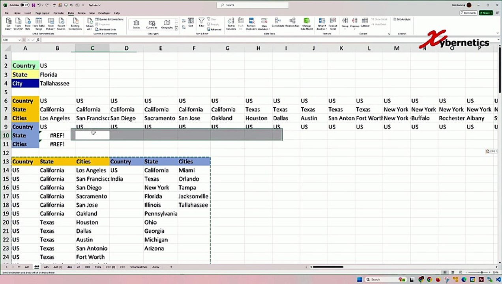This screenshot has width=502, height=284.
Task: Switch to the Insert tab
Action: coord(28,13)
